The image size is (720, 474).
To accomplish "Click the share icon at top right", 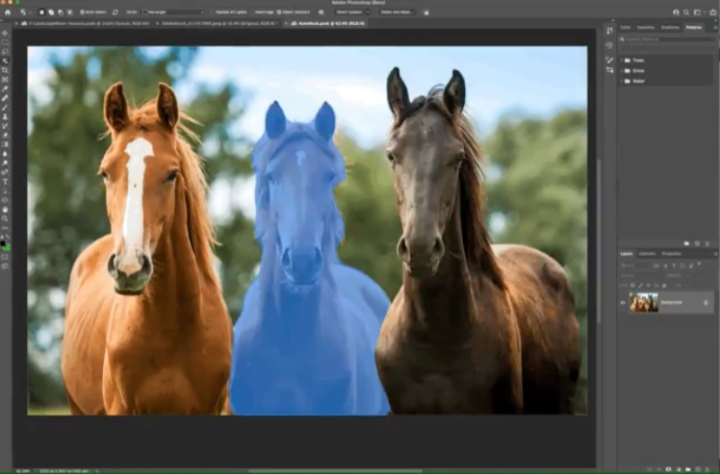I will (713, 12).
